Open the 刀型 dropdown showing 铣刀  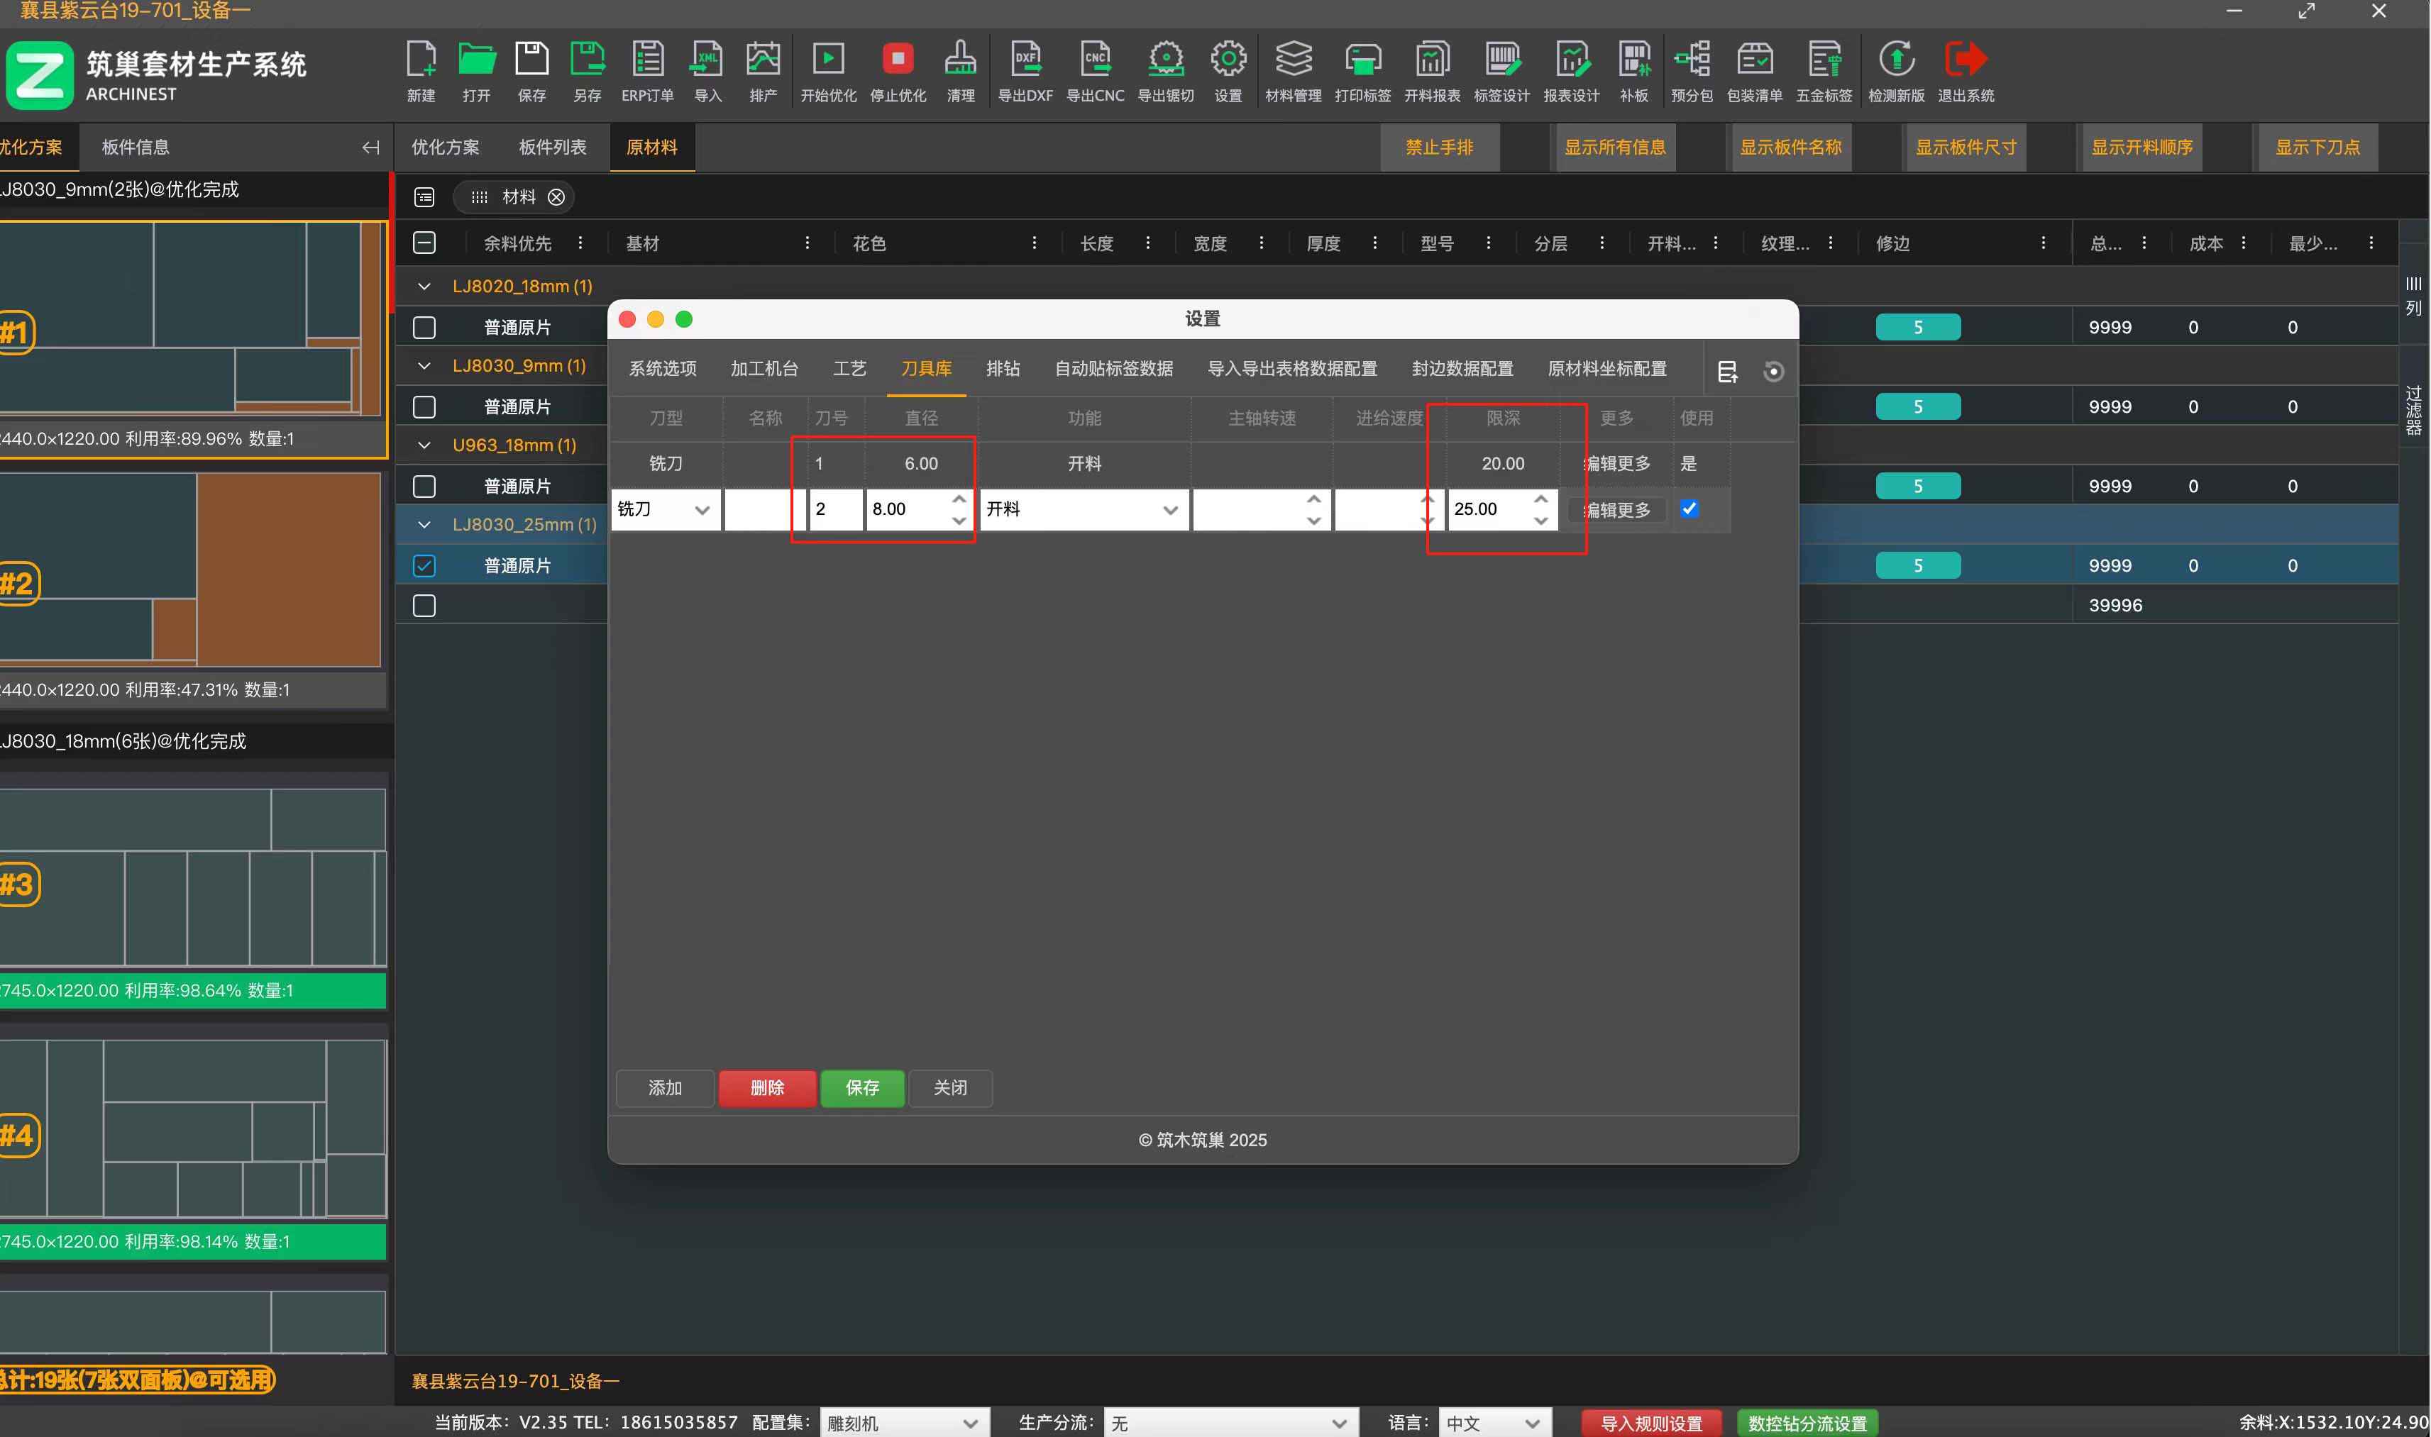point(666,509)
